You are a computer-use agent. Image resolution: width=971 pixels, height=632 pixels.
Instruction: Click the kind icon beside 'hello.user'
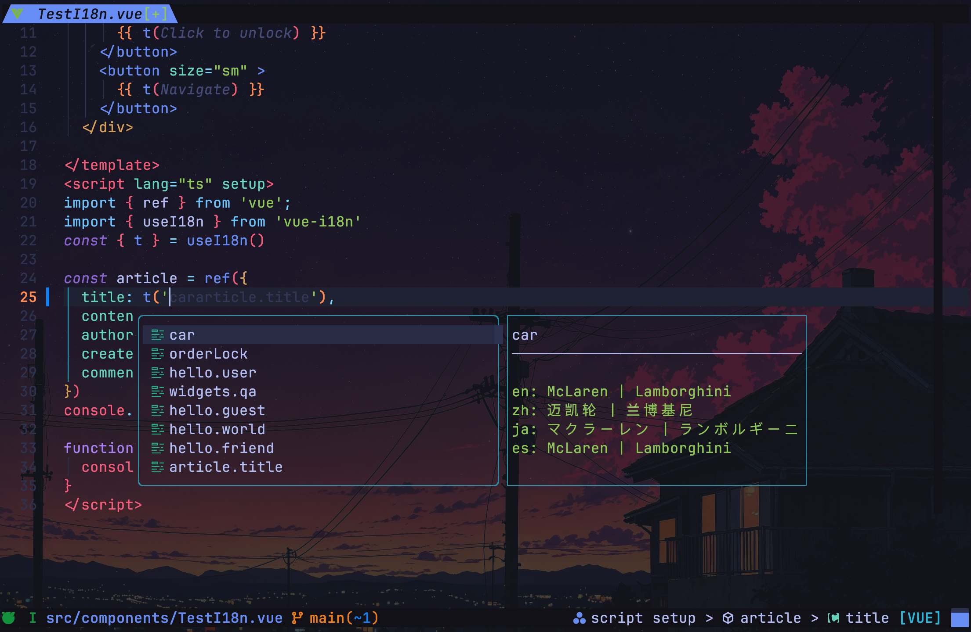(157, 373)
